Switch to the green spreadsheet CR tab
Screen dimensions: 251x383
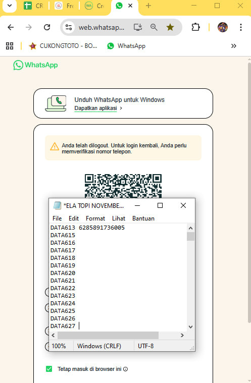pos(33,6)
